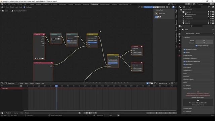
Task: Collapse the foreground collection tree arrow
Action: coord(181,12)
